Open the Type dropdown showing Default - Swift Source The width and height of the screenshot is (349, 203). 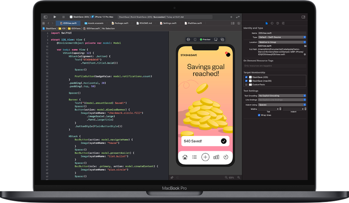(281, 37)
